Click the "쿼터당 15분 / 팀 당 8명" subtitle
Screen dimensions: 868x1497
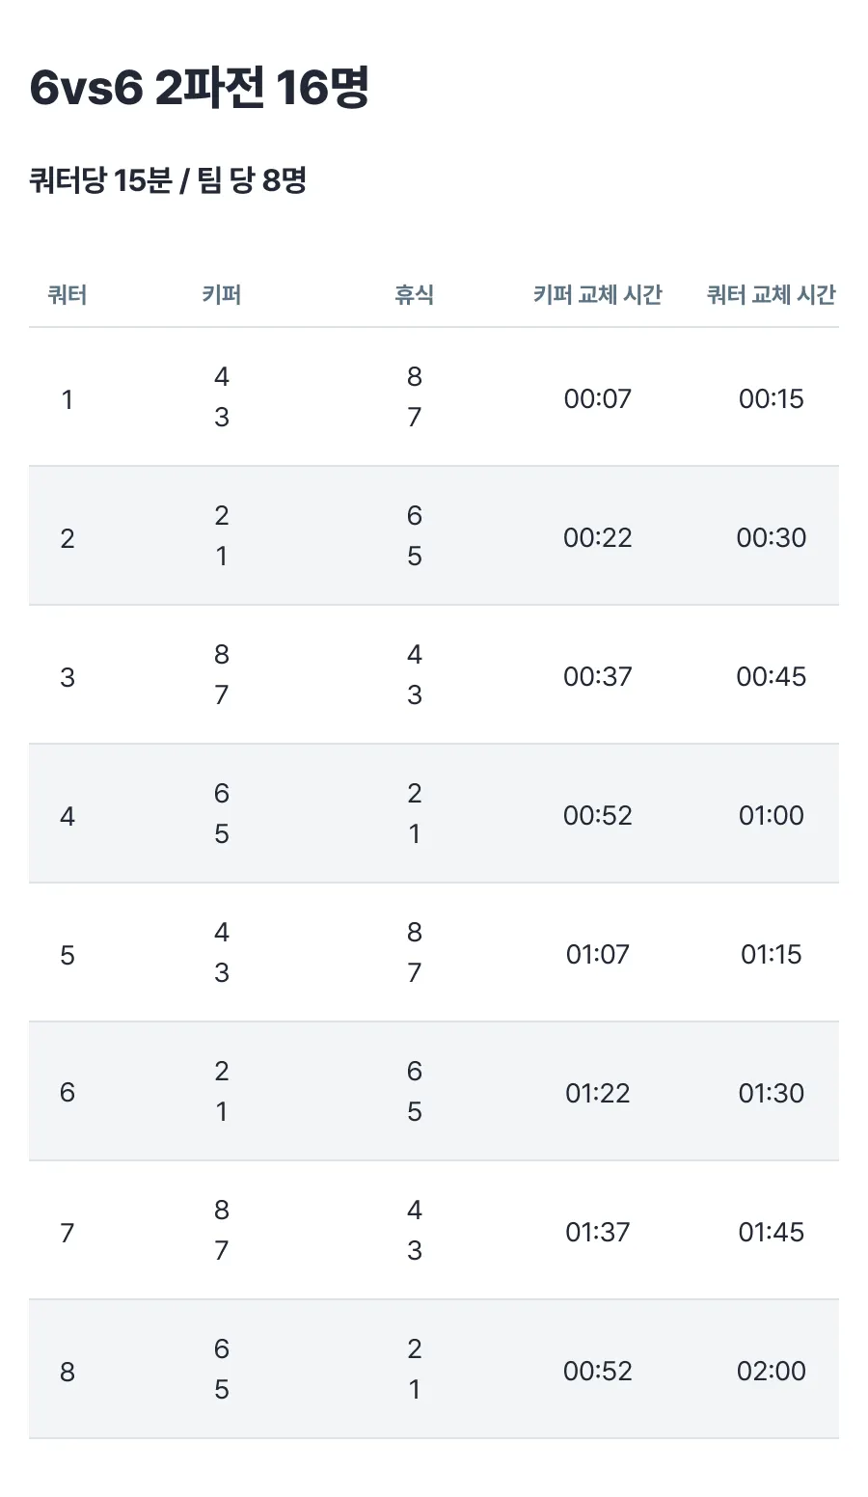coord(168,180)
